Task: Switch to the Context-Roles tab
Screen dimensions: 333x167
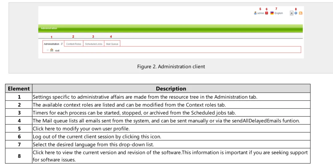Action: [73, 44]
